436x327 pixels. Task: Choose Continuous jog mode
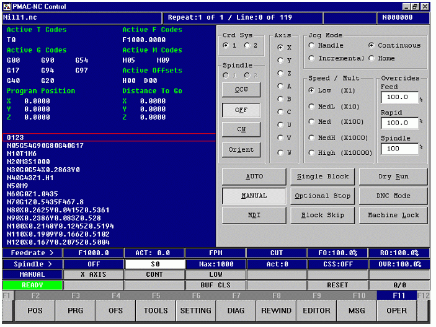[371, 45]
